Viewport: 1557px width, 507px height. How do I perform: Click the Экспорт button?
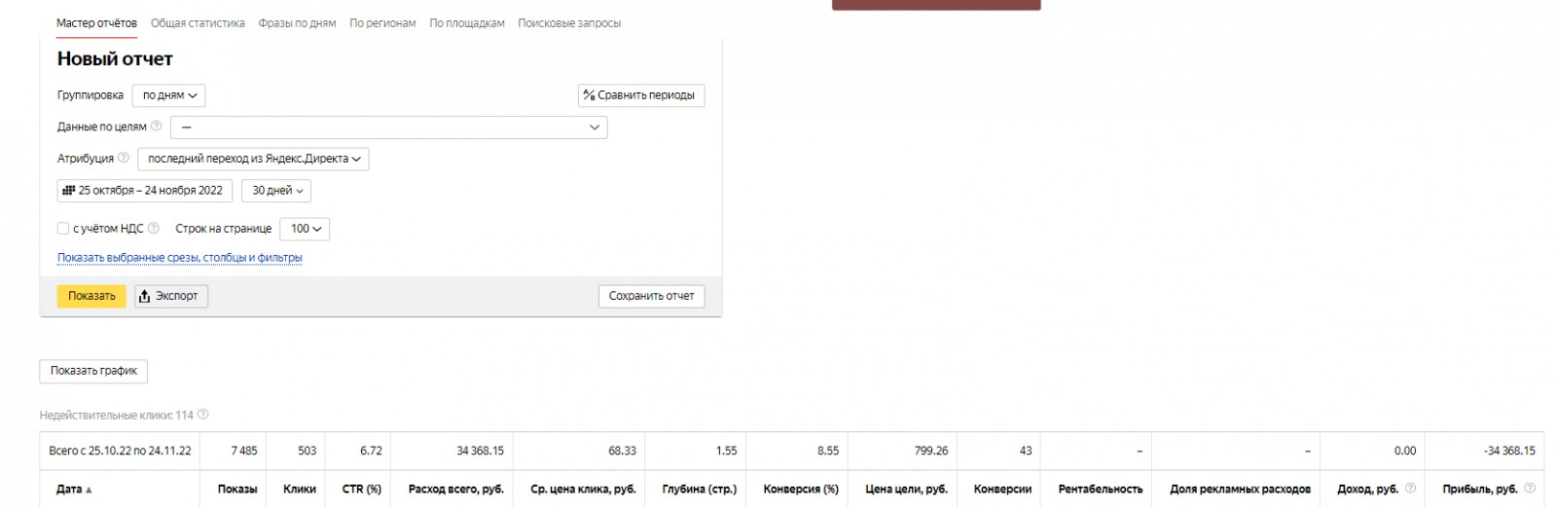click(x=171, y=296)
